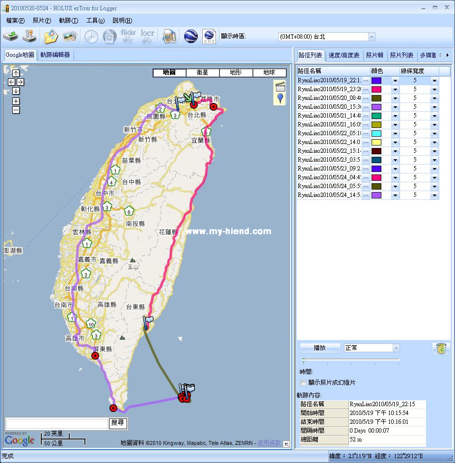Open the 顯示時區 time zone dropdown
Screen dimensions: 455x463
(372, 37)
